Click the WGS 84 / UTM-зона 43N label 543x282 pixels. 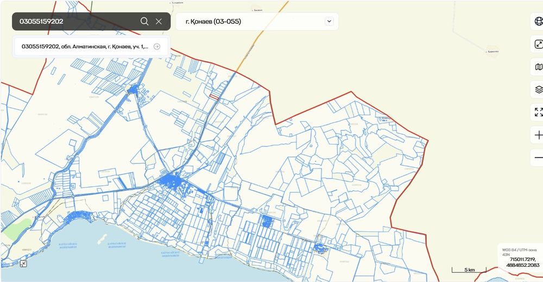coord(519,252)
